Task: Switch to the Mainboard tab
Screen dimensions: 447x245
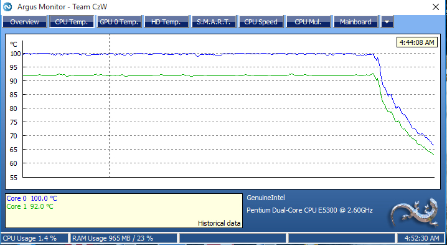Action: click(355, 22)
